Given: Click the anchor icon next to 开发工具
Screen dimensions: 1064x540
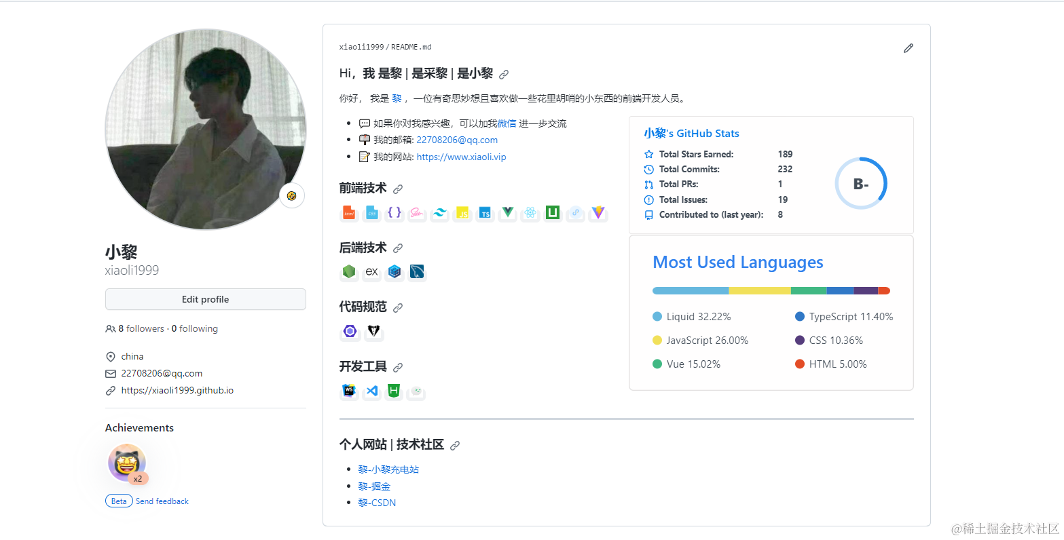Looking at the screenshot, I should [x=398, y=367].
